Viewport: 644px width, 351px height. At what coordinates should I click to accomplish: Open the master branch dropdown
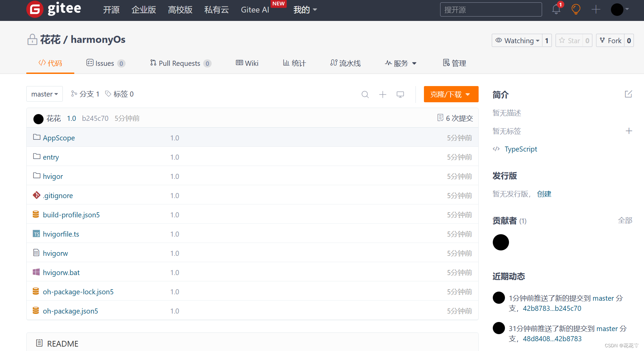(x=45, y=94)
